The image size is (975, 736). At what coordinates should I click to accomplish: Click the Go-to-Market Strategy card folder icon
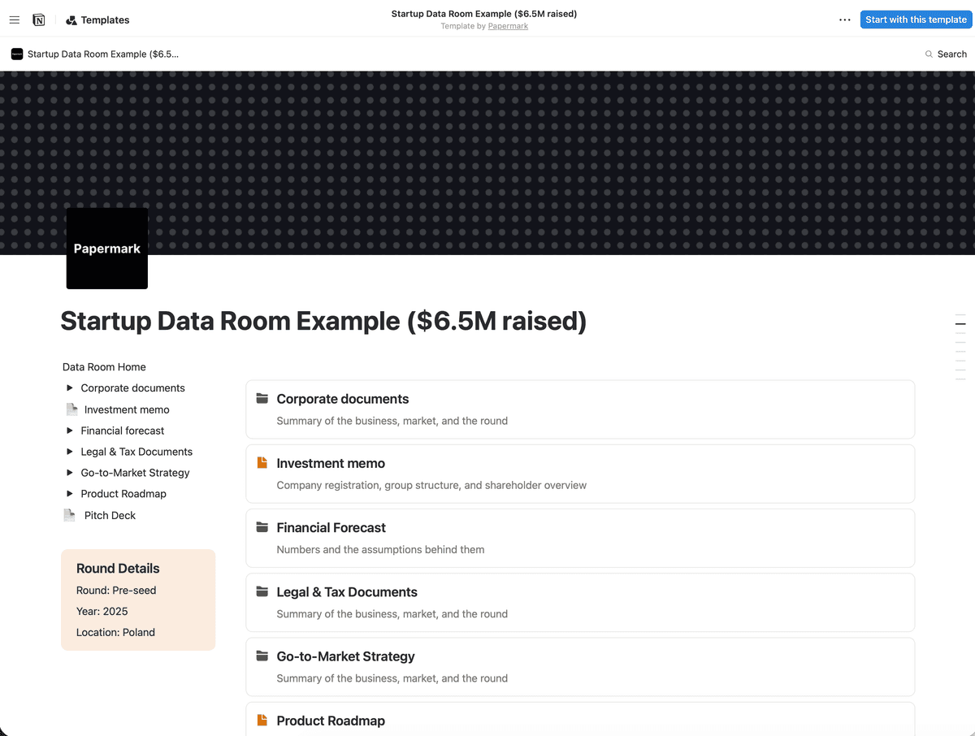(262, 656)
